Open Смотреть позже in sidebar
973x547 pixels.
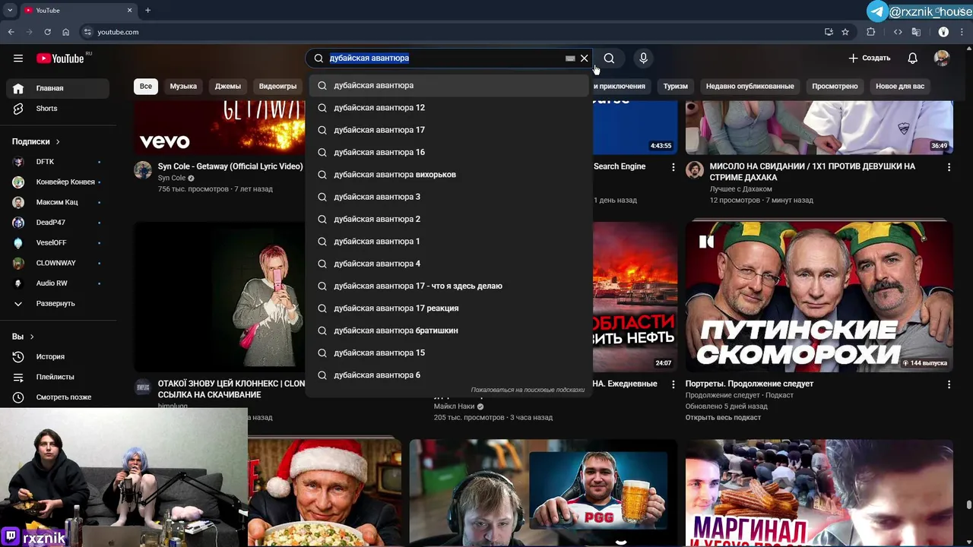pos(58,397)
